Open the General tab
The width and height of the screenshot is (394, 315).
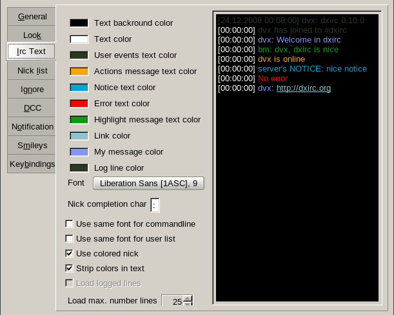(32, 17)
